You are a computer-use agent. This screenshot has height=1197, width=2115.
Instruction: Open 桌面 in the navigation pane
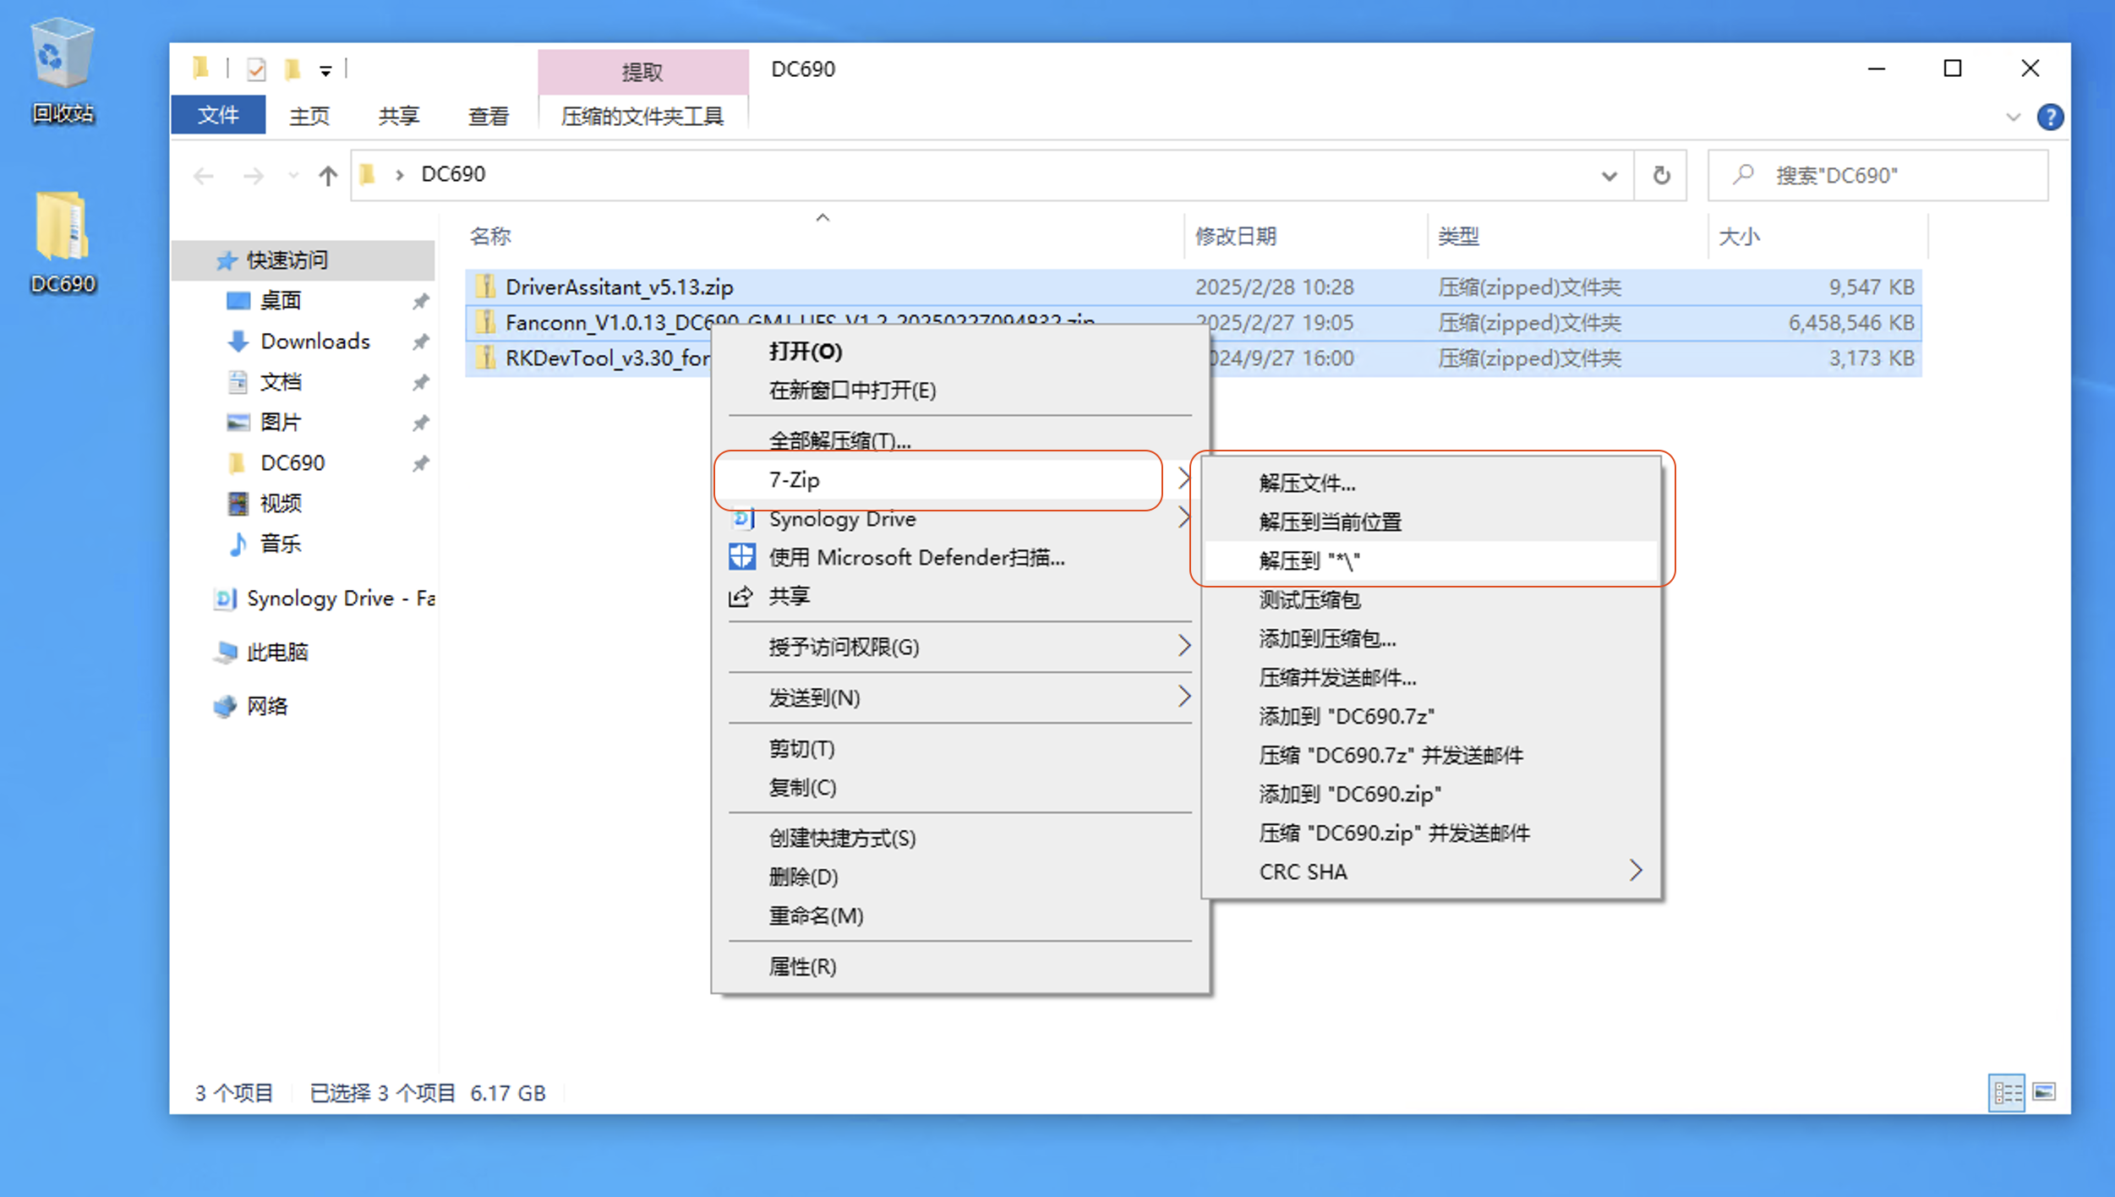[280, 300]
